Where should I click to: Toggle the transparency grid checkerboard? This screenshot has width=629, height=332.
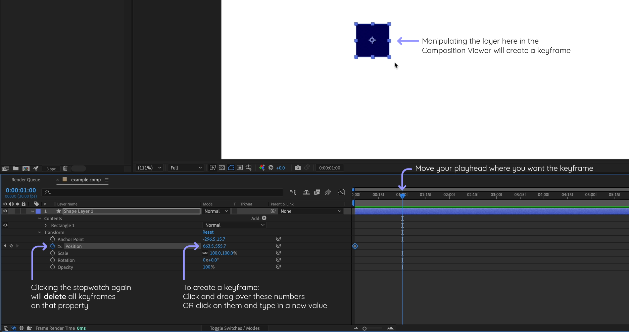[222, 168]
